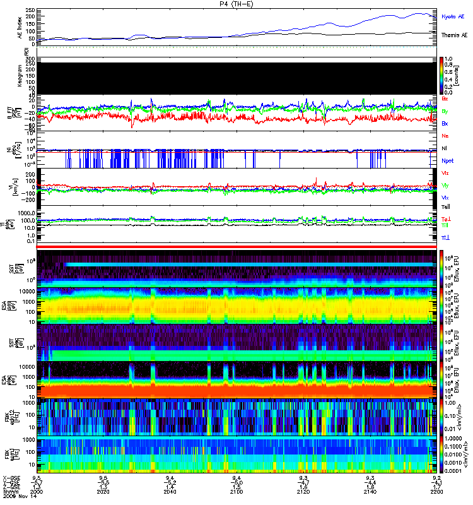Click the "-5.0" Y-GSE position value

tap(237, 482)
